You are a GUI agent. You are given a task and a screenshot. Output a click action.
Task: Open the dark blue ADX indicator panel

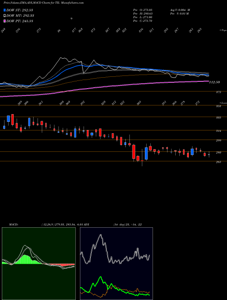point(116,264)
